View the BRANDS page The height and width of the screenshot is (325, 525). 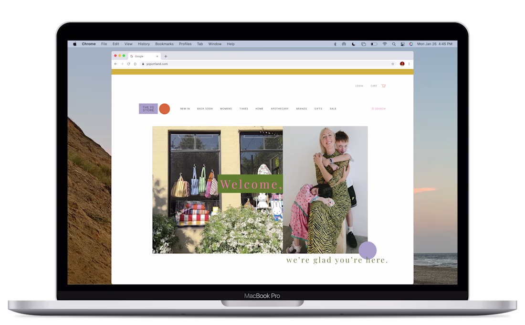tap(302, 108)
